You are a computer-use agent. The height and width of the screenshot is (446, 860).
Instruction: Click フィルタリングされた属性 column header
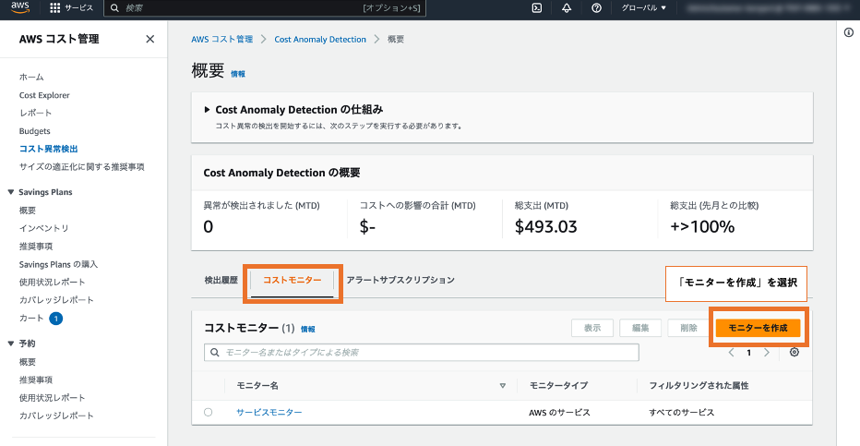tap(699, 386)
